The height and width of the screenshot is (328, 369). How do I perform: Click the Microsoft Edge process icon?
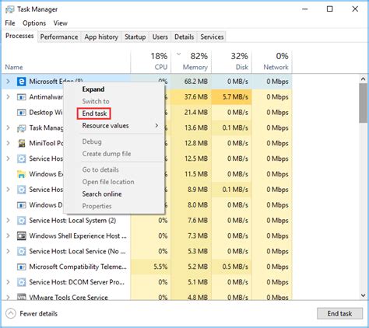pos(21,82)
